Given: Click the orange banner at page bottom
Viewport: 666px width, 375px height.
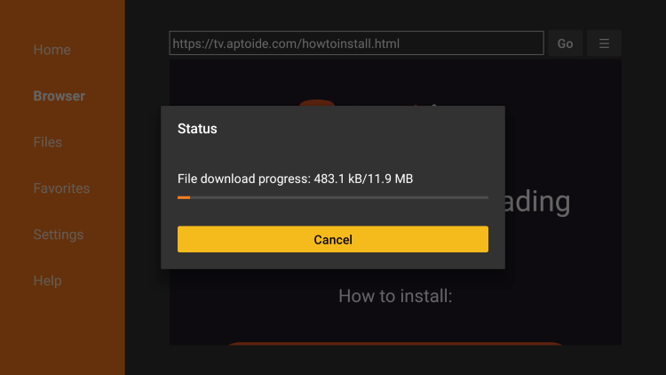Looking at the screenshot, I should (395, 344).
